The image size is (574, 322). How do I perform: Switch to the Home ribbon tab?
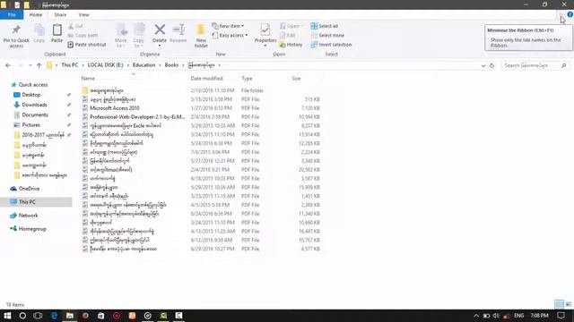(x=36, y=14)
